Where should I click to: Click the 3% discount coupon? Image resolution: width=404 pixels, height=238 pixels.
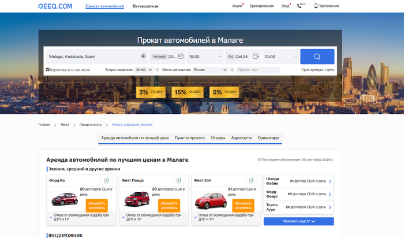151,92
